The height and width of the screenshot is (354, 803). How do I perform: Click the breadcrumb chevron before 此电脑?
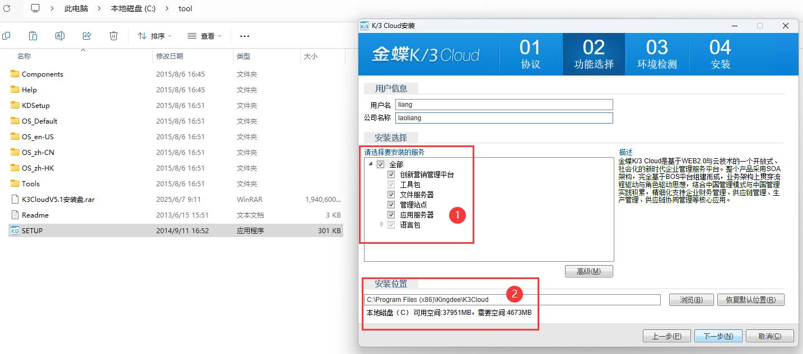(x=52, y=8)
